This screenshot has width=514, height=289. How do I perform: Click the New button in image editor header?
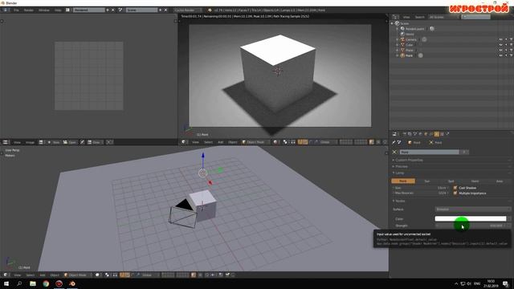[54, 142]
